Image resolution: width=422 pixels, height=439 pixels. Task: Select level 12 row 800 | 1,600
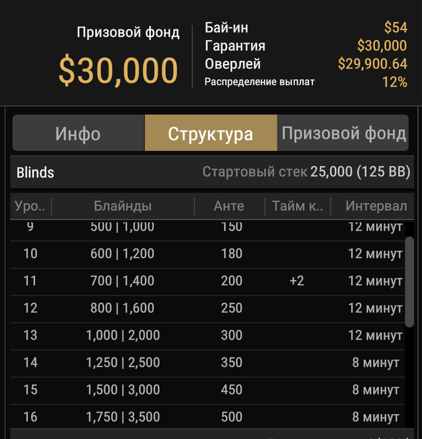click(208, 309)
